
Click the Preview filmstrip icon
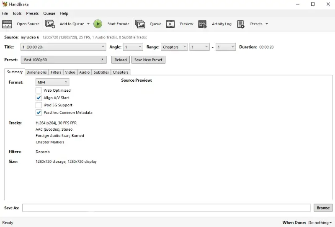point(170,24)
